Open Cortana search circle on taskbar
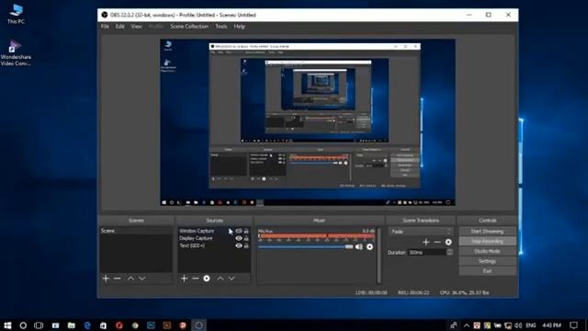The width and height of the screenshot is (588, 331). pyautogui.click(x=23, y=325)
